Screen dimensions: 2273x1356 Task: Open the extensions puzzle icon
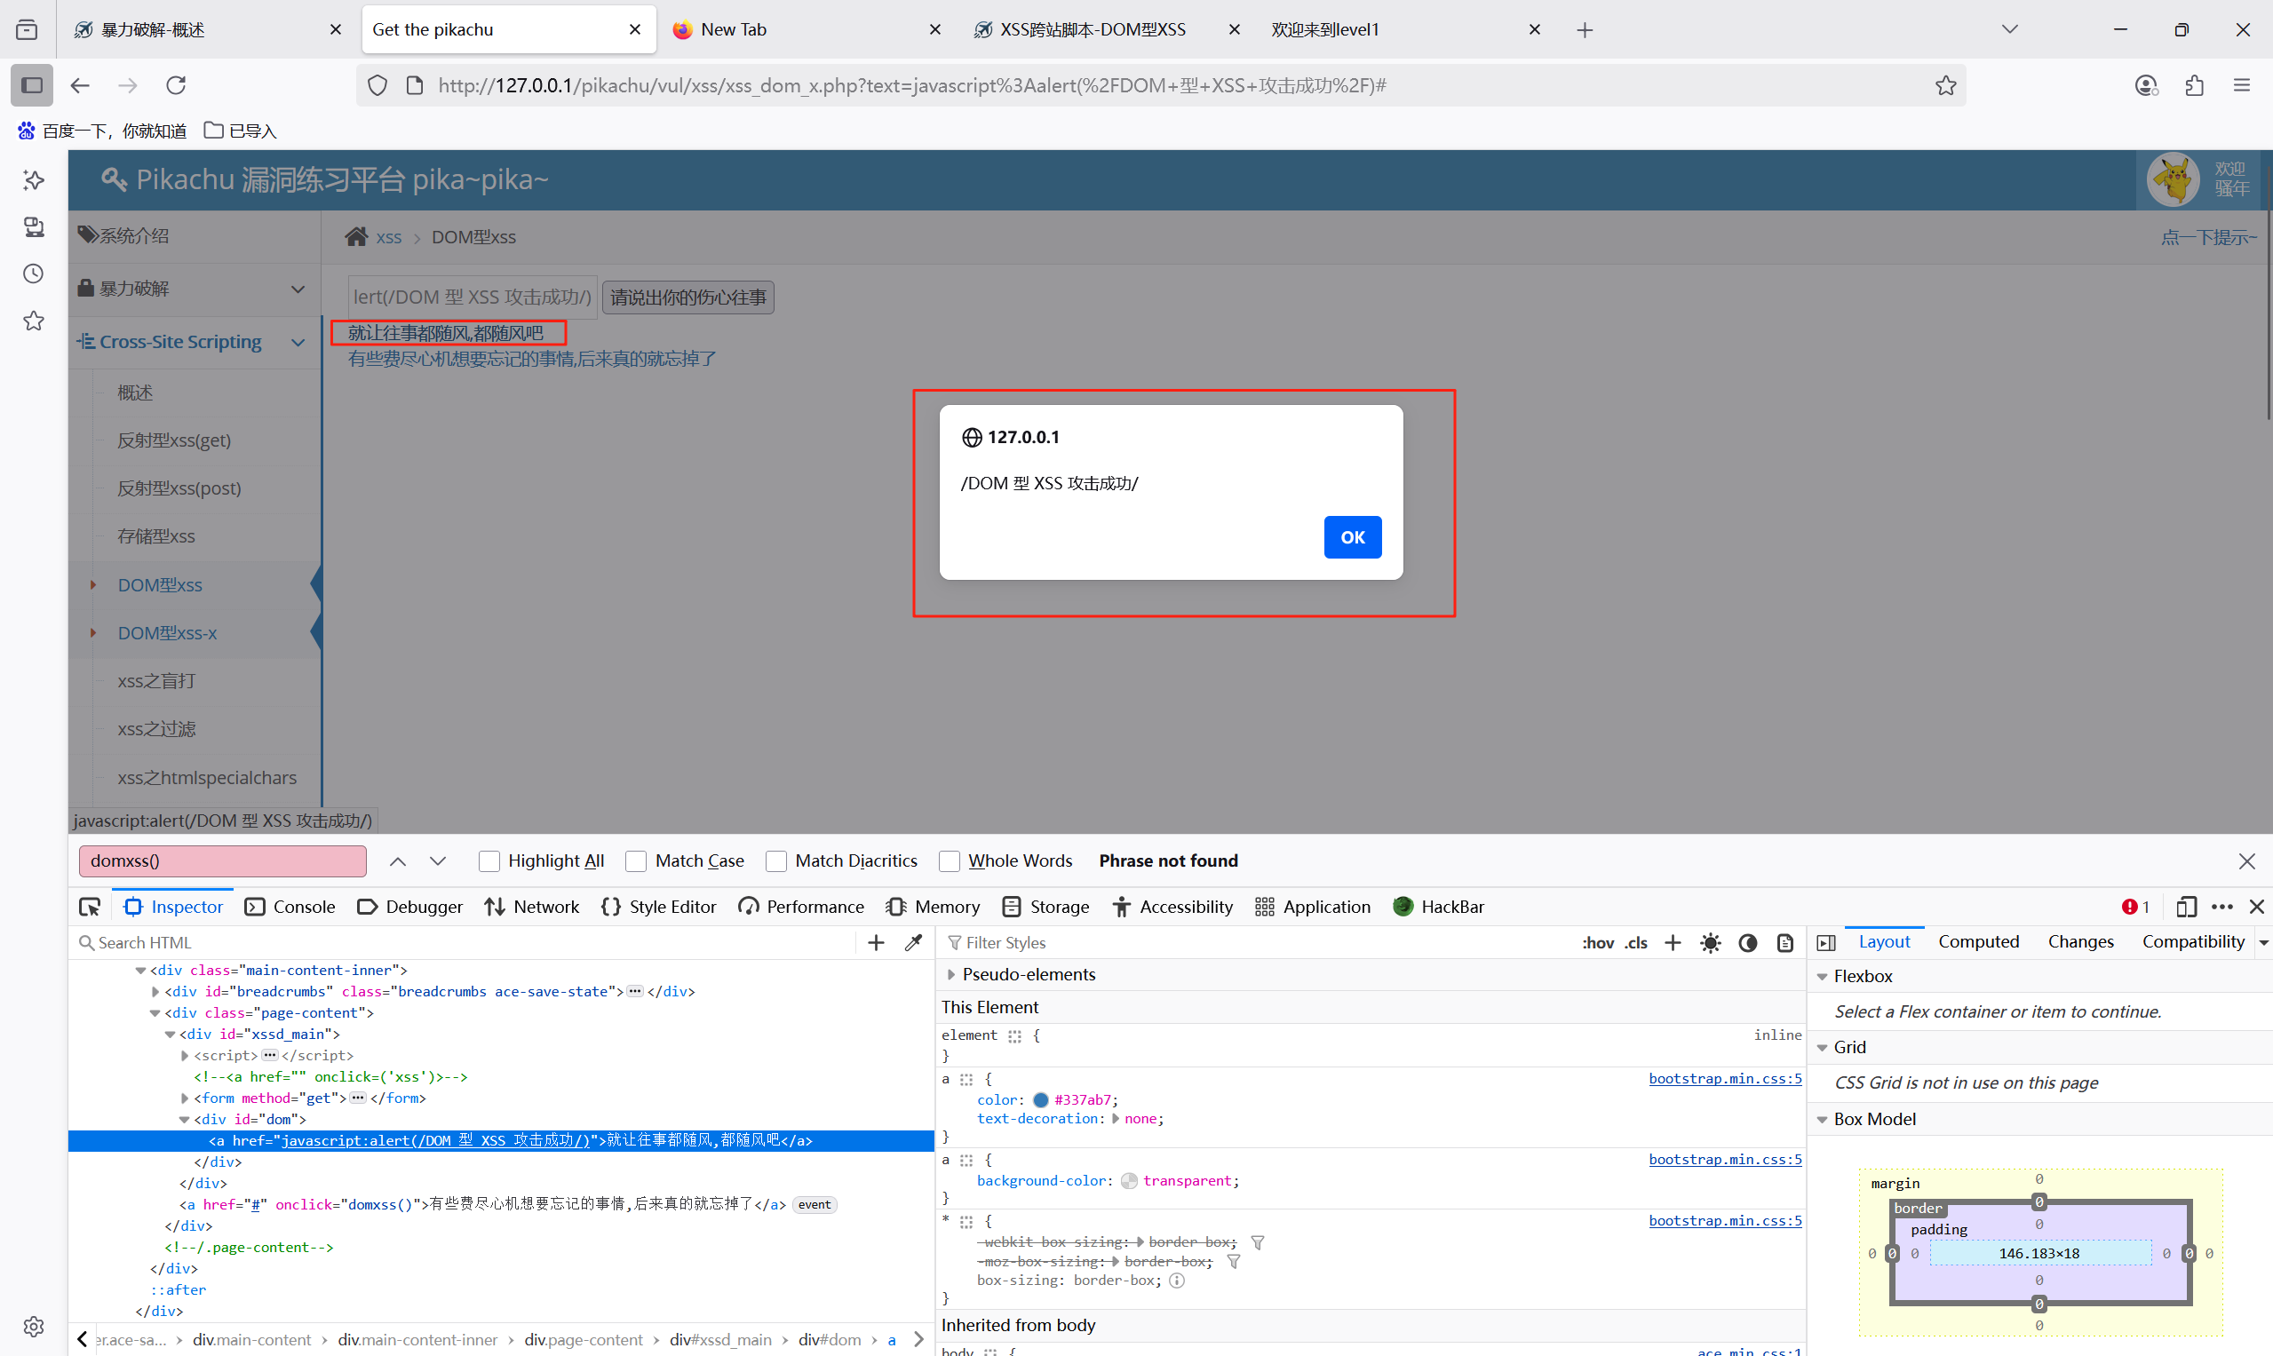[2193, 85]
